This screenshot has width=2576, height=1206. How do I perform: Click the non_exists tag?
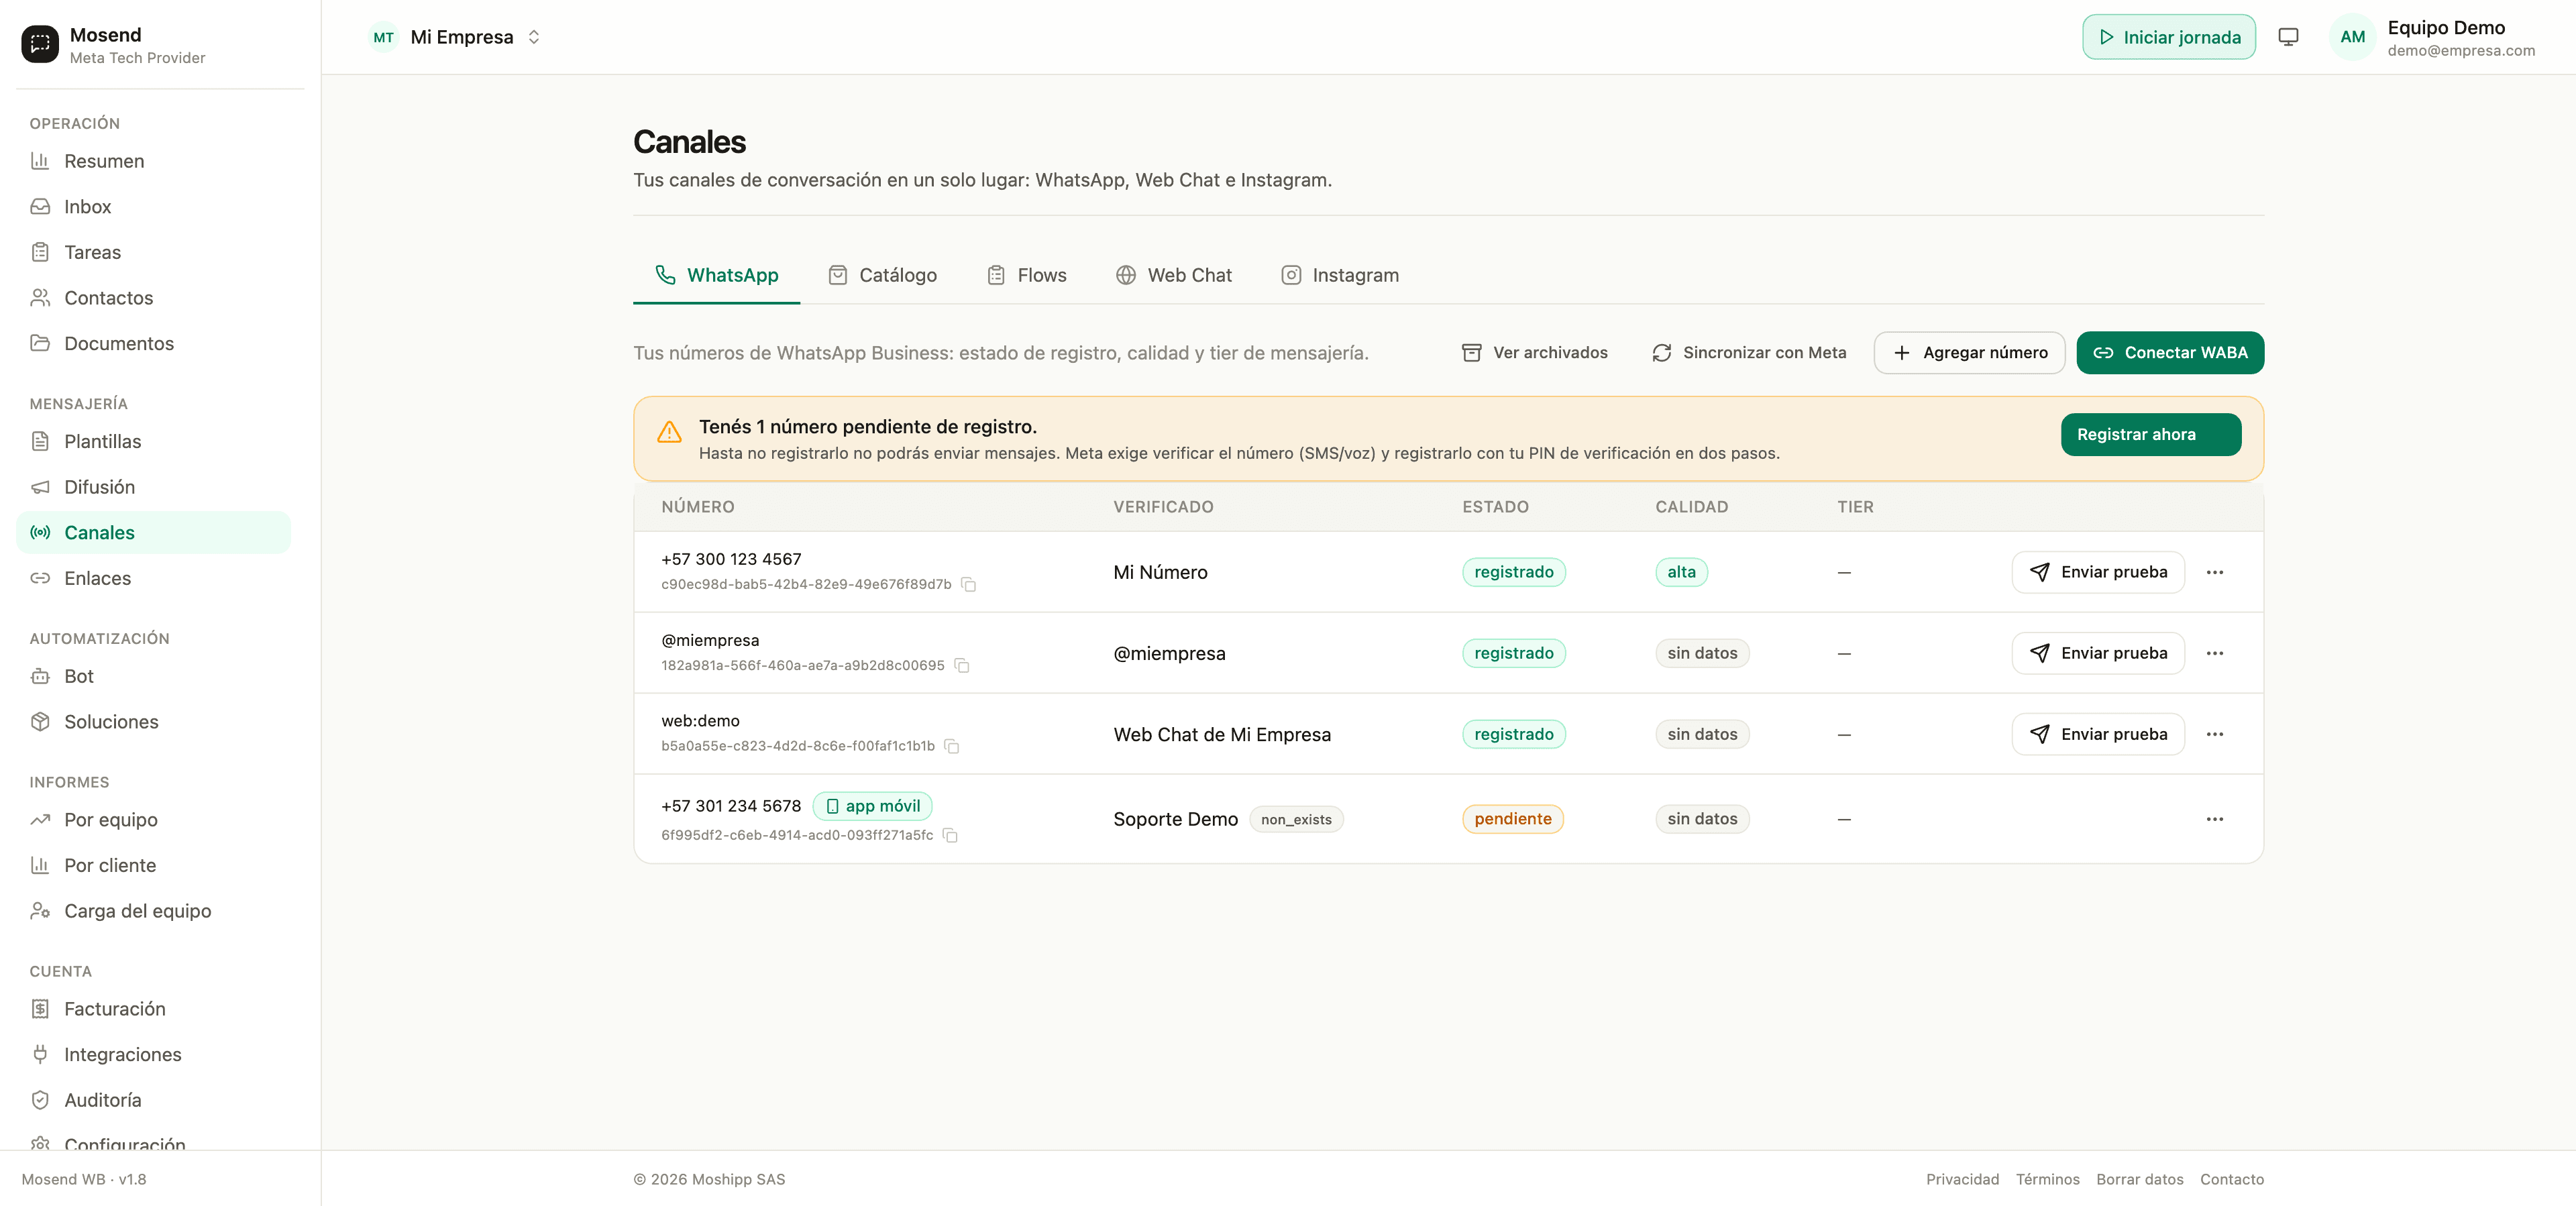tap(1296, 820)
